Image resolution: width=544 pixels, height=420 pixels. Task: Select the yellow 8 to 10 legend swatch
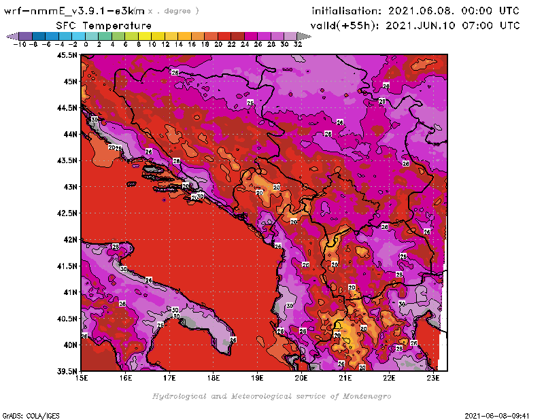(145, 36)
